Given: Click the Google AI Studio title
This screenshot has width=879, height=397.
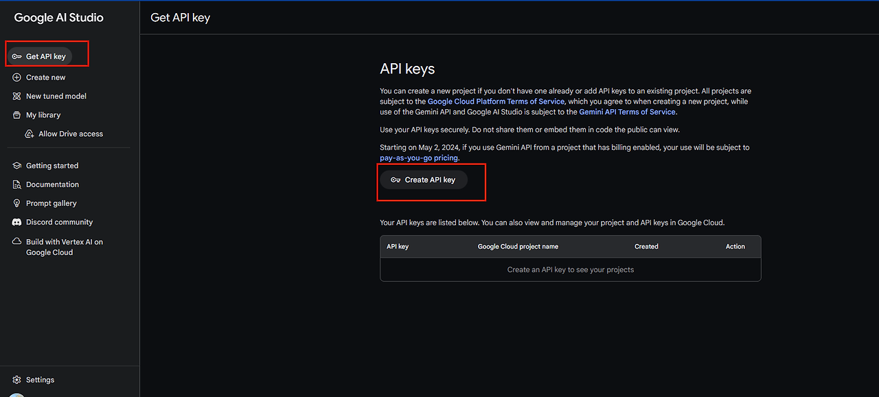Looking at the screenshot, I should (x=58, y=17).
